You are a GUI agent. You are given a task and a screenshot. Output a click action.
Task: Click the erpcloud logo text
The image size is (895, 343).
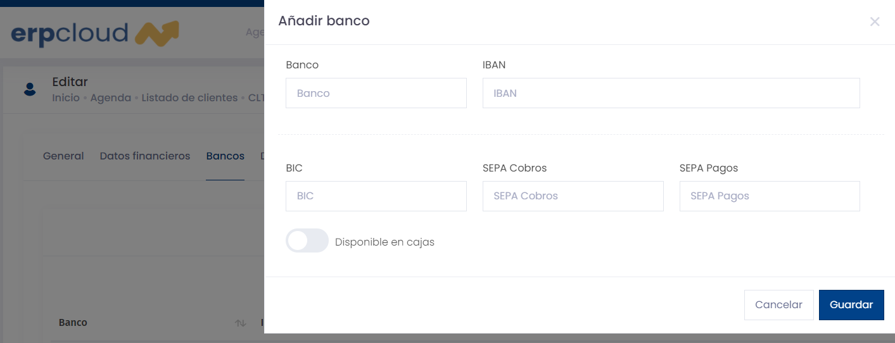[70, 34]
